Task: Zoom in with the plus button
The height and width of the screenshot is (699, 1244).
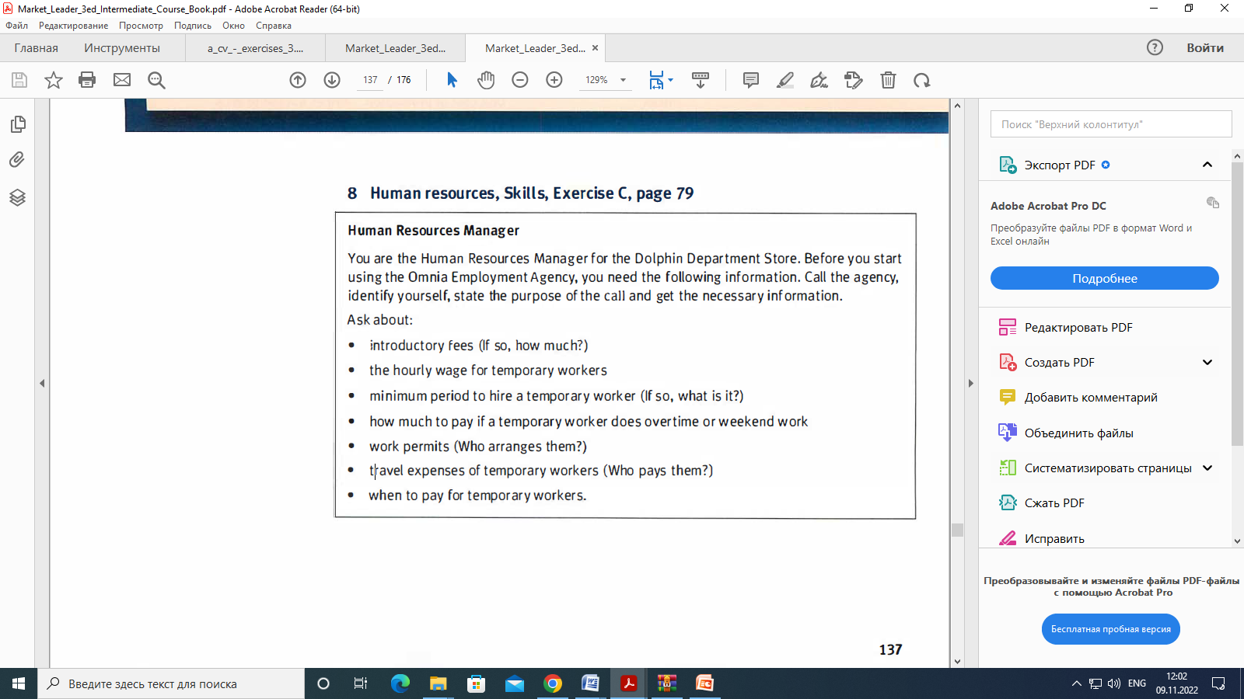Action: click(554, 80)
